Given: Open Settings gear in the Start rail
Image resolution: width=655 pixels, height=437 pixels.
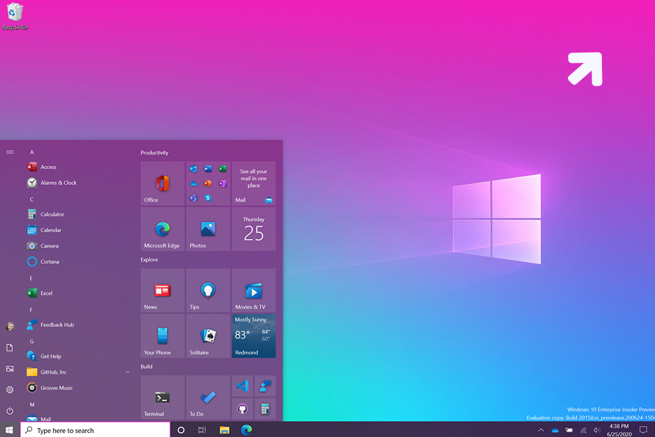Looking at the screenshot, I should (x=10, y=390).
